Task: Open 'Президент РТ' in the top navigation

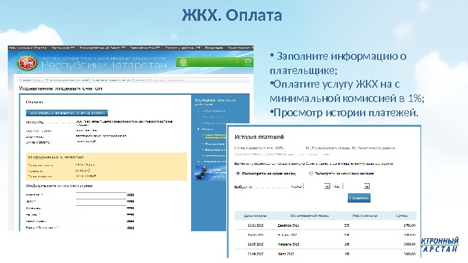Action: [x=63, y=47]
